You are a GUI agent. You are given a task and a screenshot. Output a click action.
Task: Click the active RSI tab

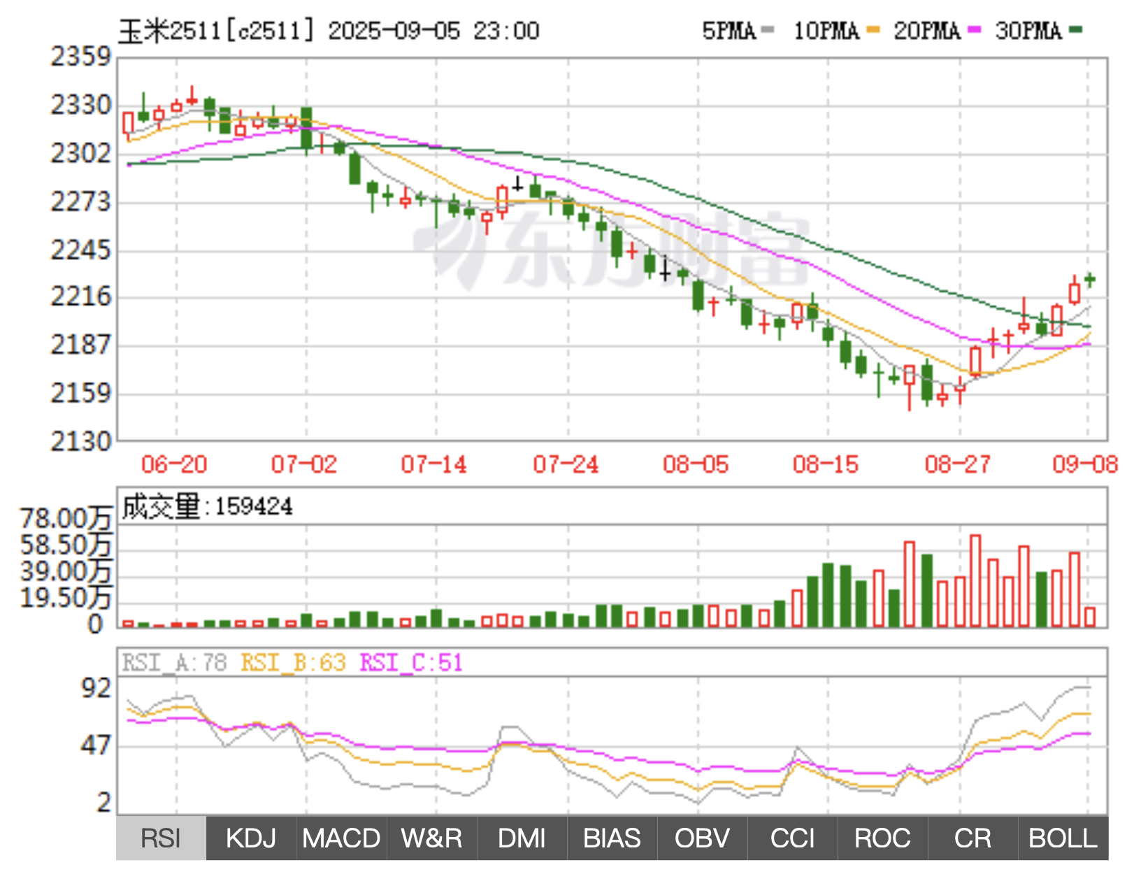161,838
